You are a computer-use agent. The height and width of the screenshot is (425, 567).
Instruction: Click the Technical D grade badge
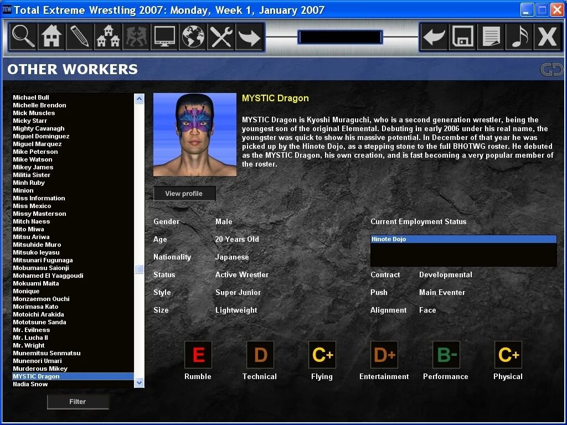pyautogui.click(x=260, y=355)
